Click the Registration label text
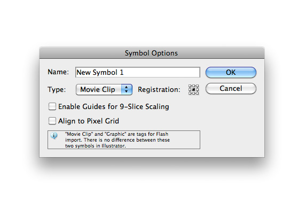This screenshot has height=209, width=298. (x=159, y=89)
